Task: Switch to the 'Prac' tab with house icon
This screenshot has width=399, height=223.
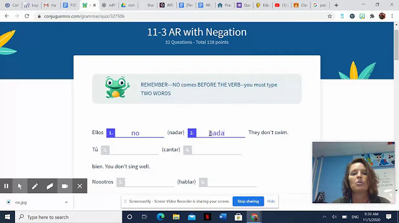Action: click(224, 5)
